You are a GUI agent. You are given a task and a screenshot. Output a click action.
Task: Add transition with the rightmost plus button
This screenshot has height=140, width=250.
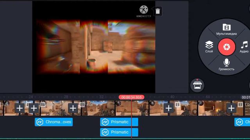pos(231,108)
